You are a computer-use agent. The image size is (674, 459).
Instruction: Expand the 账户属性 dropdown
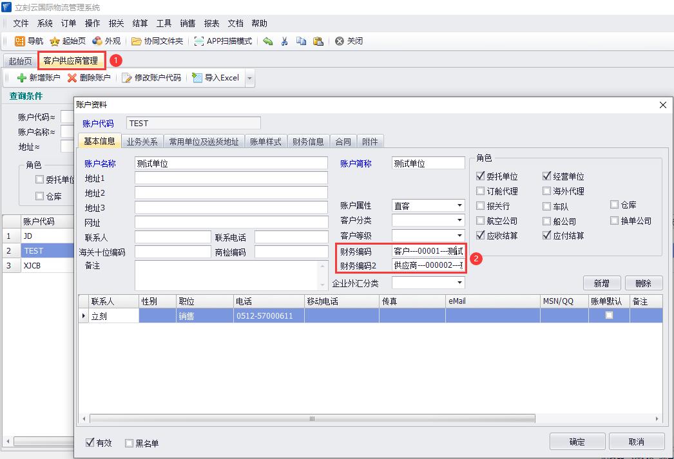pos(459,206)
